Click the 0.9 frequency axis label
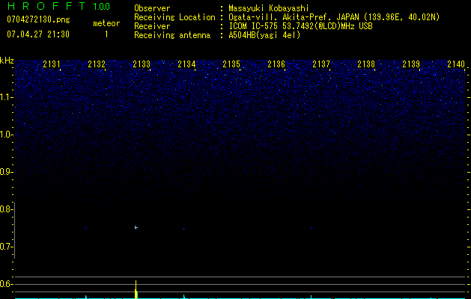This screenshot has width=471, height=299. click(7, 172)
